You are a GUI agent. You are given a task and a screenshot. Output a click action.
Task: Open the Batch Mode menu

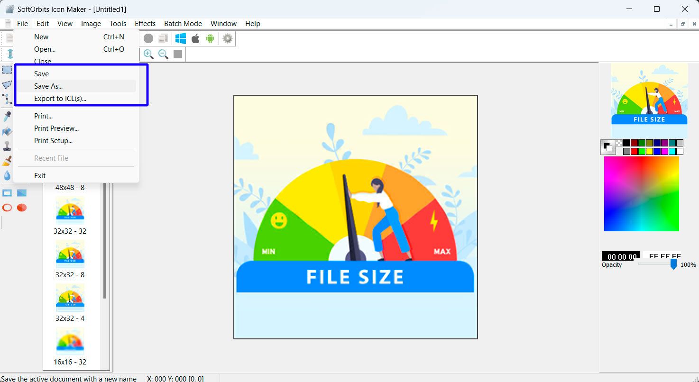[x=183, y=23]
